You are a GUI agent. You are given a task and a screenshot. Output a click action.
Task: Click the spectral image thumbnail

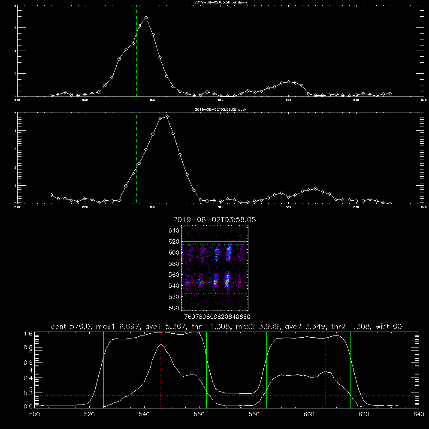[215, 268]
